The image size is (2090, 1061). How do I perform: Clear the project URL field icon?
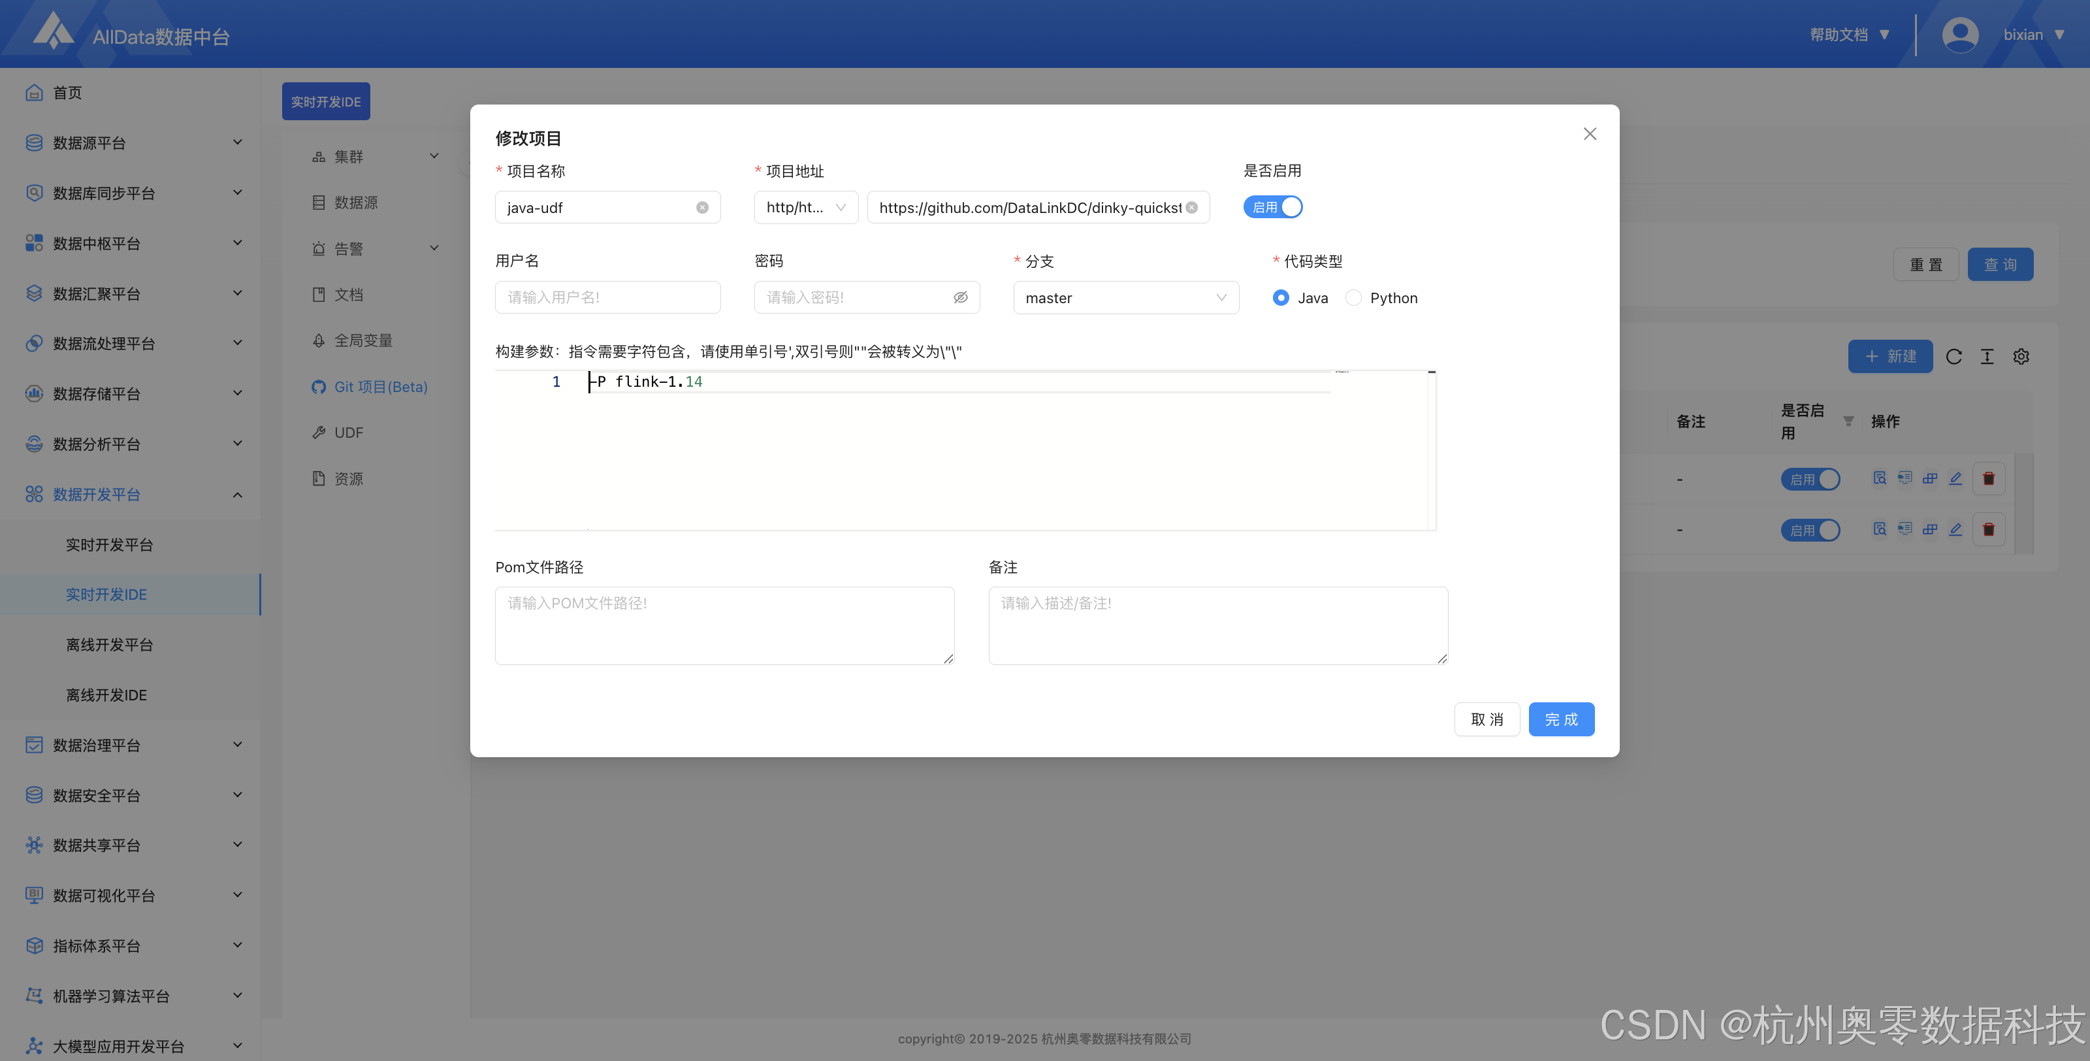click(1191, 208)
